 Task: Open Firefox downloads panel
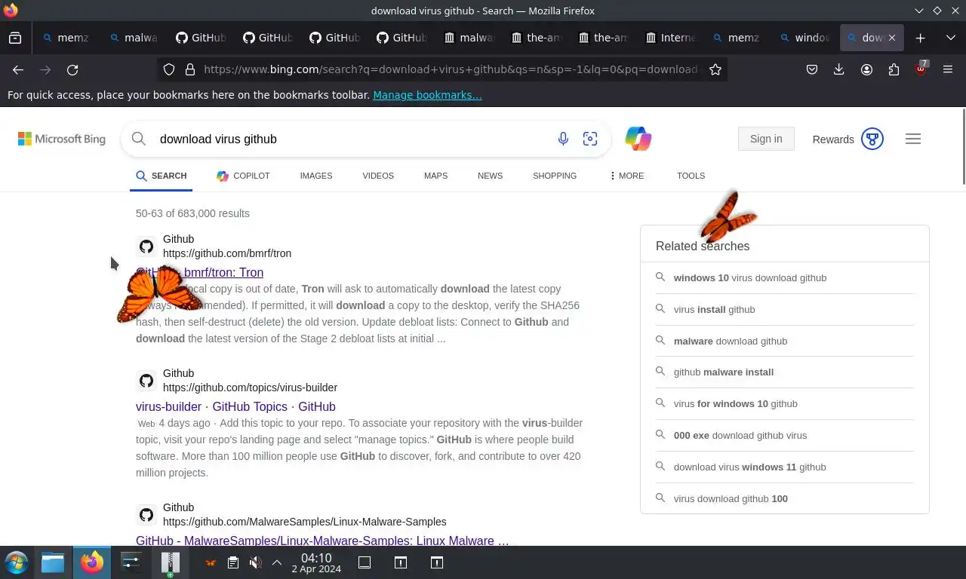[x=838, y=69]
